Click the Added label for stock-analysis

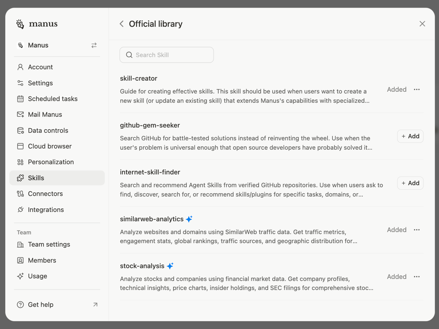click(397, 277)
